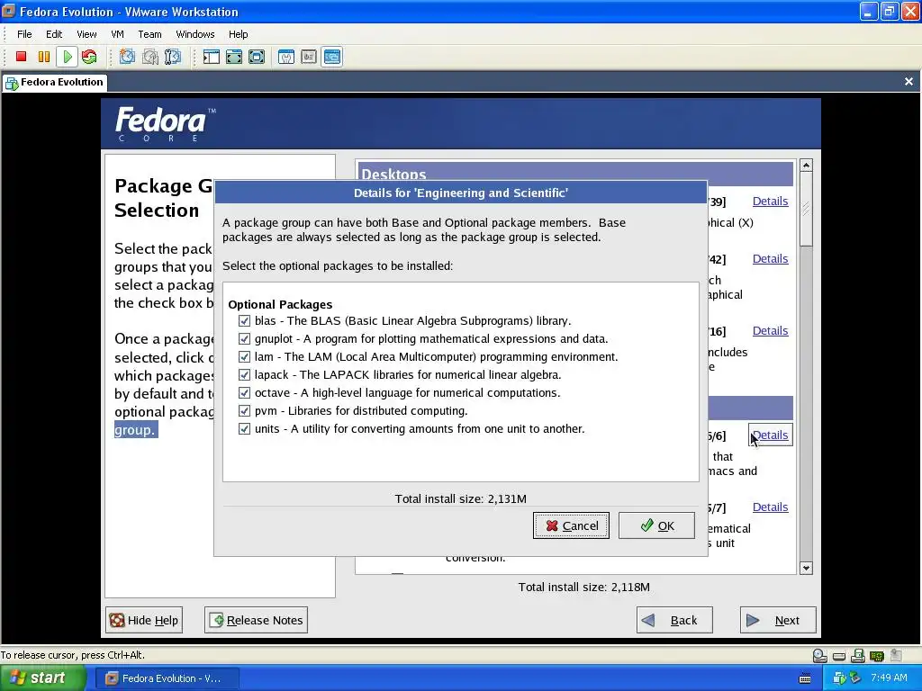The image size is (922, 691).
Task: Click the floppy drive device status icon
Action: [858, 655]
